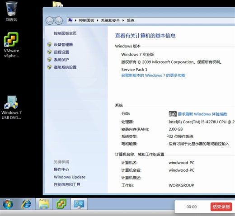Click the 32 位操作系统 system type value
The image size is (235, 216).
coord(181,136)
